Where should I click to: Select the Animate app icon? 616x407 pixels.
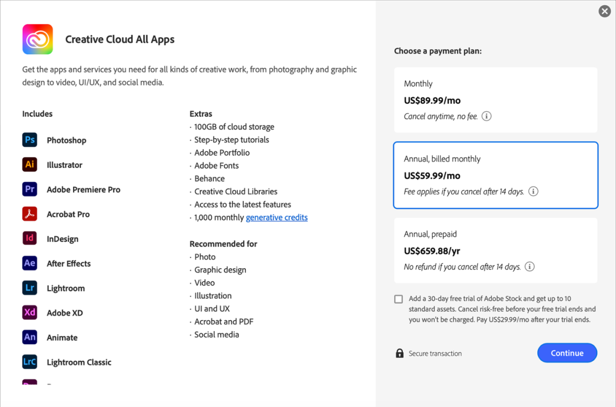pyautogui.click(x=29, y=337)
